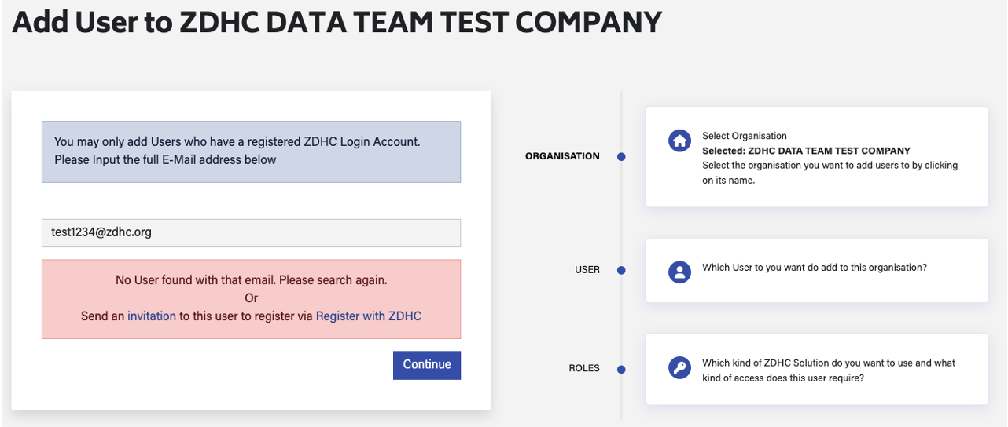This screenshot has width=1008, height=427.
Task: Select the Organisation step timeline dot
Action: [x=621, y=157]
